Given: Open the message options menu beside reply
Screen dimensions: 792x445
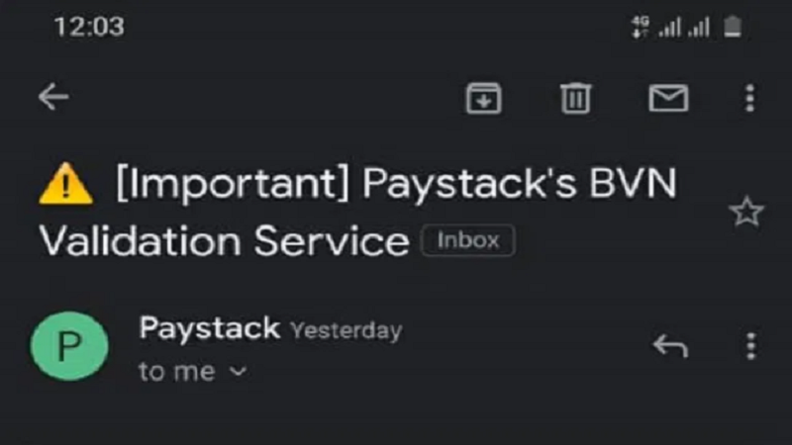Looking at the screenshot, I should click(x=750, y=345).
